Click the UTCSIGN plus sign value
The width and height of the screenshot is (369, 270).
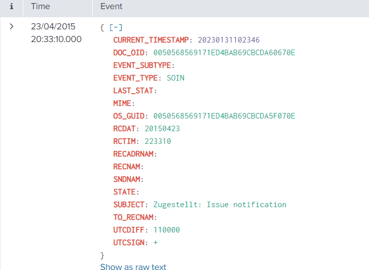156,243
